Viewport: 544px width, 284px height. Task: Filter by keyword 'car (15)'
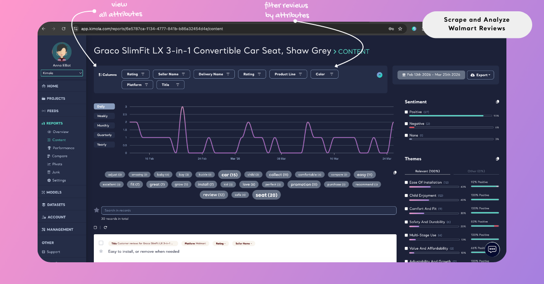230,175
